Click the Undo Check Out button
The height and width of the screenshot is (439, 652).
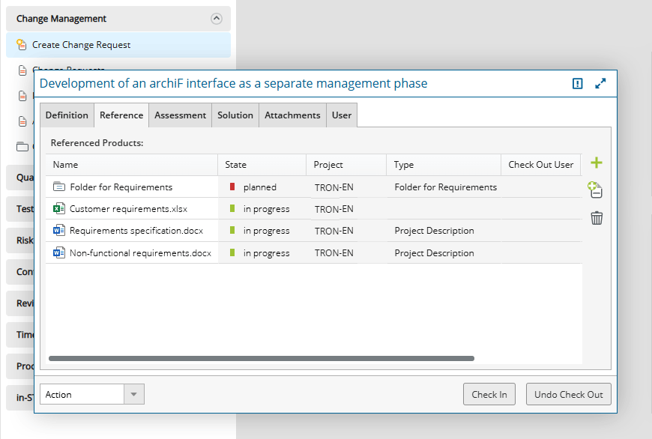pos(568,395)
